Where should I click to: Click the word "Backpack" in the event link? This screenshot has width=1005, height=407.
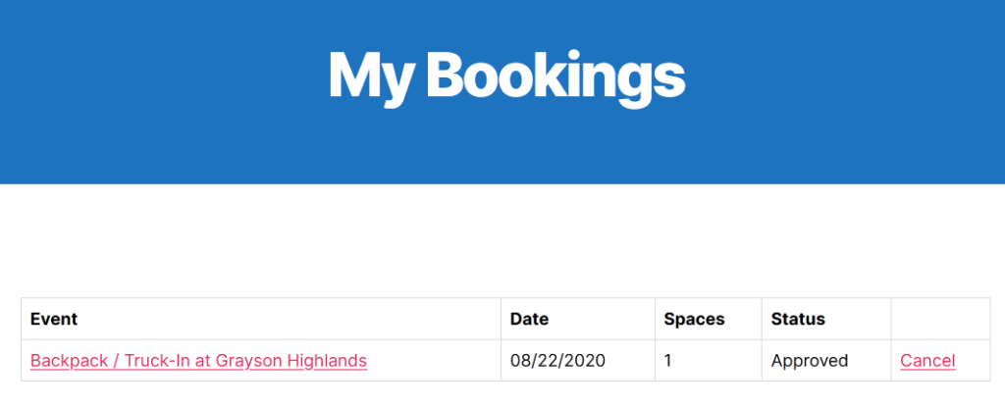click(70, 361)
